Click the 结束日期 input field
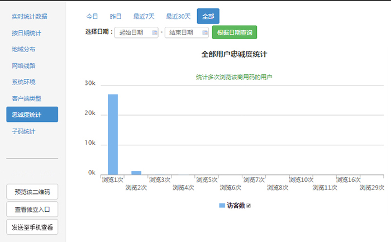391x242 pixels. [x=182, y=33]
